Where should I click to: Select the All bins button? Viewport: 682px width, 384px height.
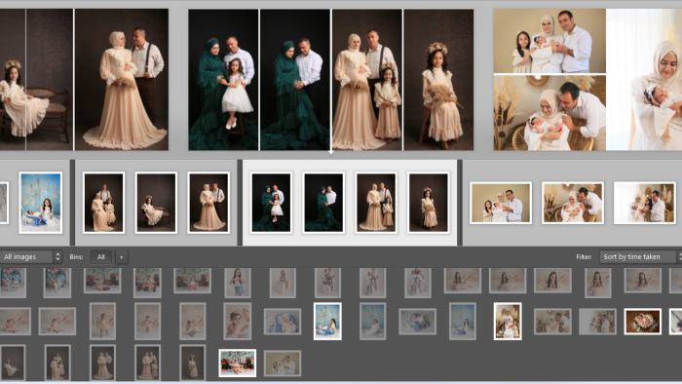pyautogui.click(x=101, y=257)
